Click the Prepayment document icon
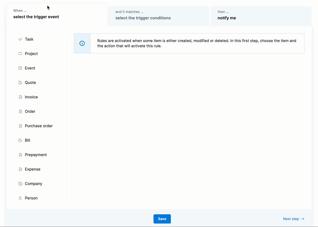The height and width of the screenshot is (227, 318). coord(20,155)
